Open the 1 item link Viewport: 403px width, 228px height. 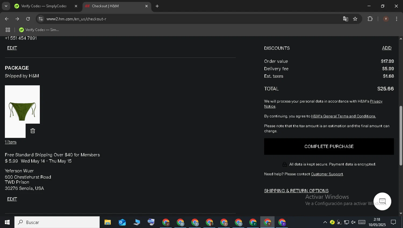click(x=10, y=142)
